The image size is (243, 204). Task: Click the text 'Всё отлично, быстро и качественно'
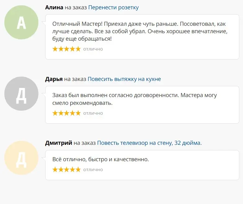coord(101,159)
